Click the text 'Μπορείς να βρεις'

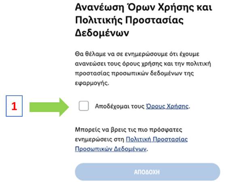click(101, 130)
